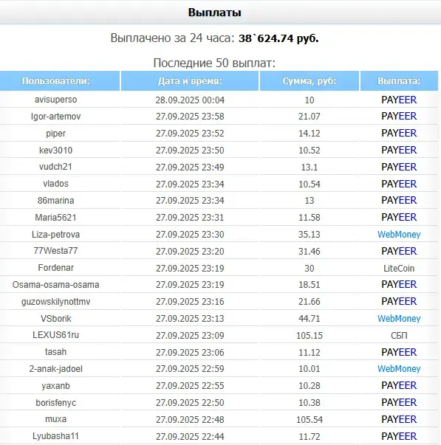Click date '27.09.2025 23:09'
Screen dimensions: 441x445
pos(190,336)
